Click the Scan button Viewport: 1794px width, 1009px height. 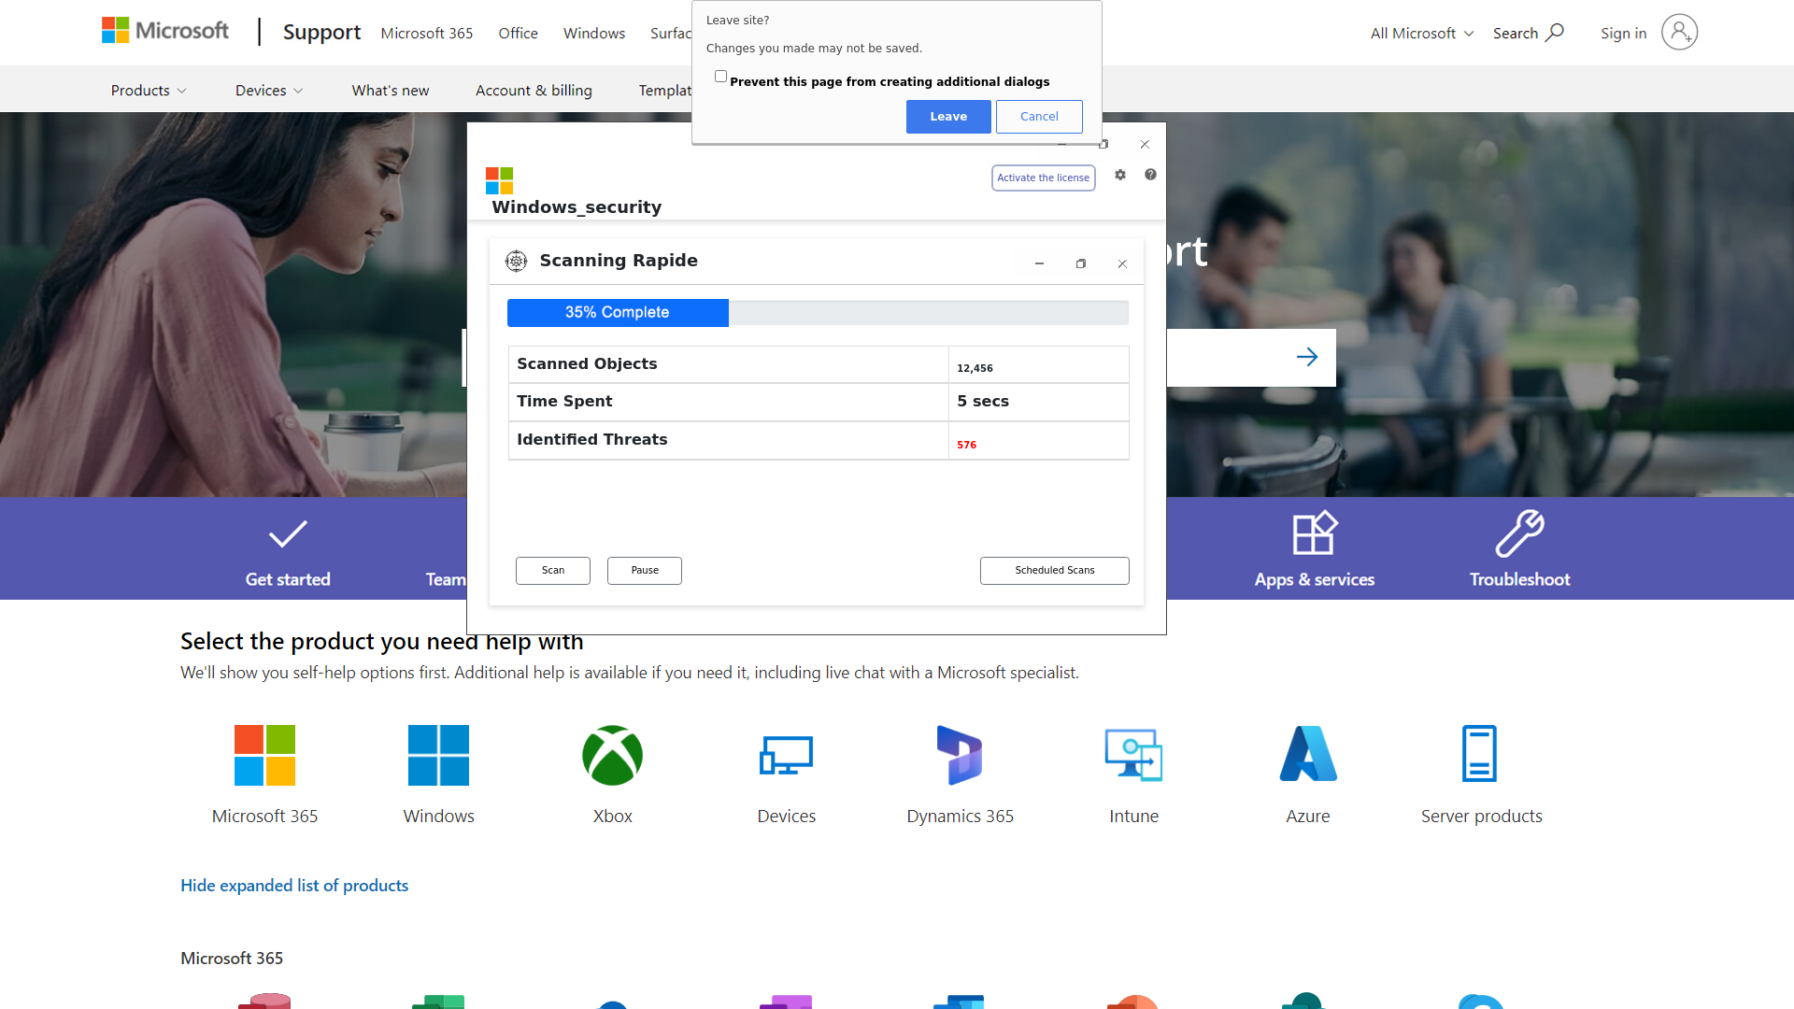coord(553,571)
